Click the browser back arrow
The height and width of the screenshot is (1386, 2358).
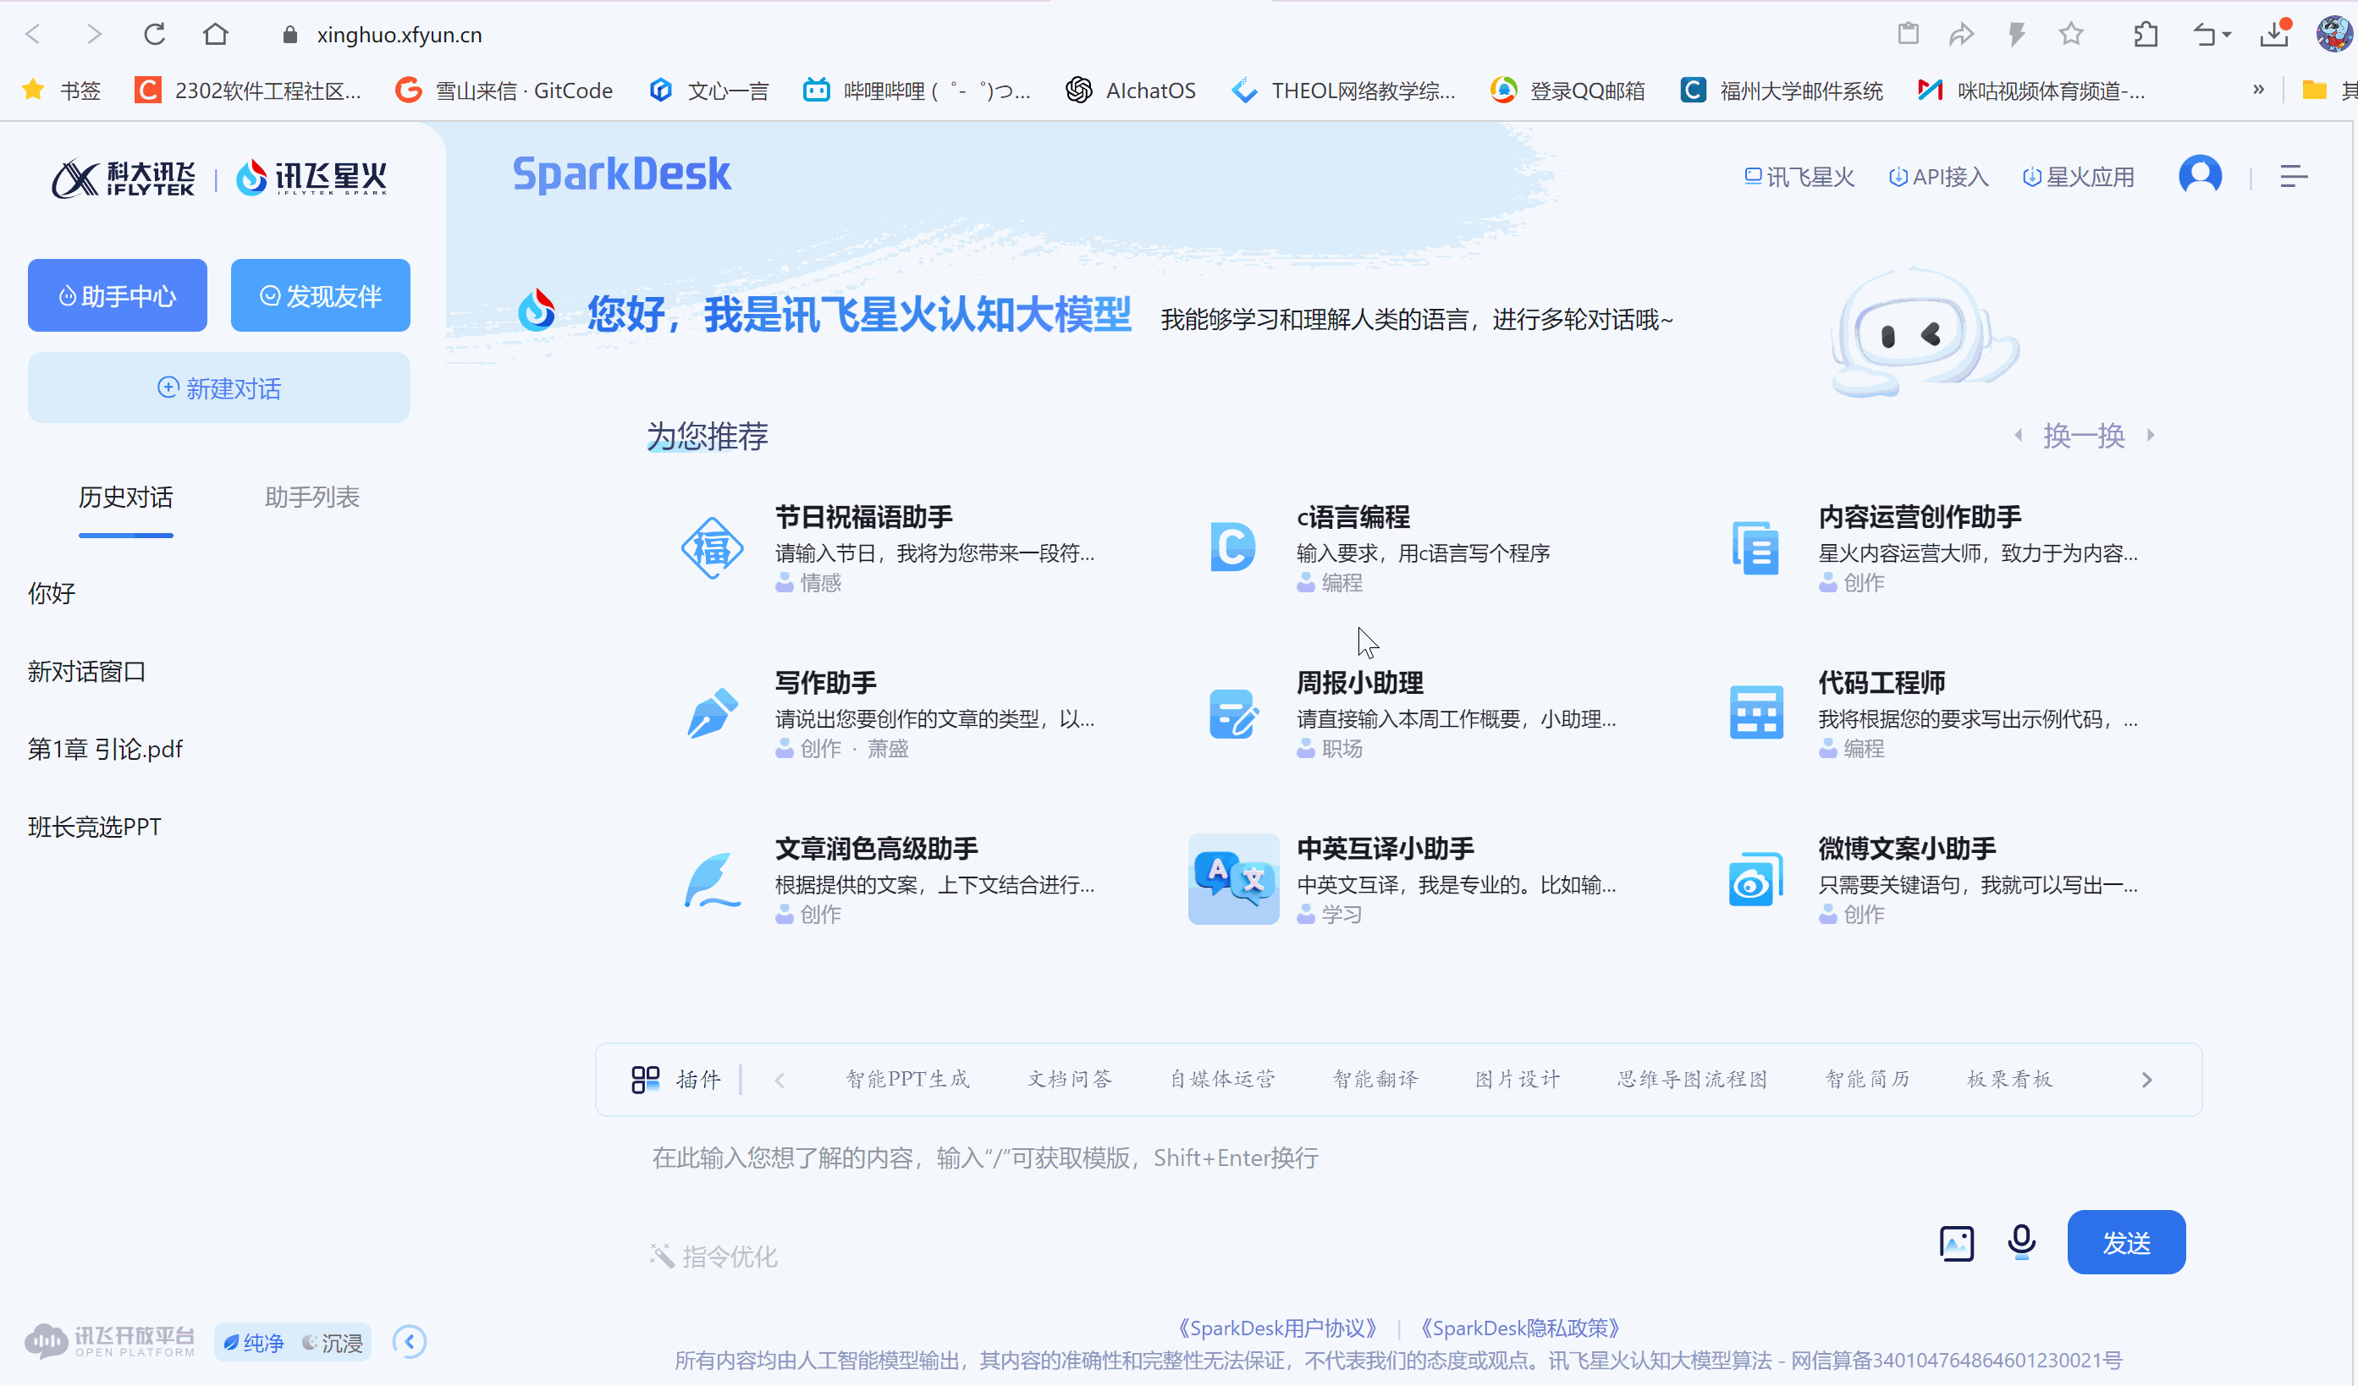[x=34, y=35]
